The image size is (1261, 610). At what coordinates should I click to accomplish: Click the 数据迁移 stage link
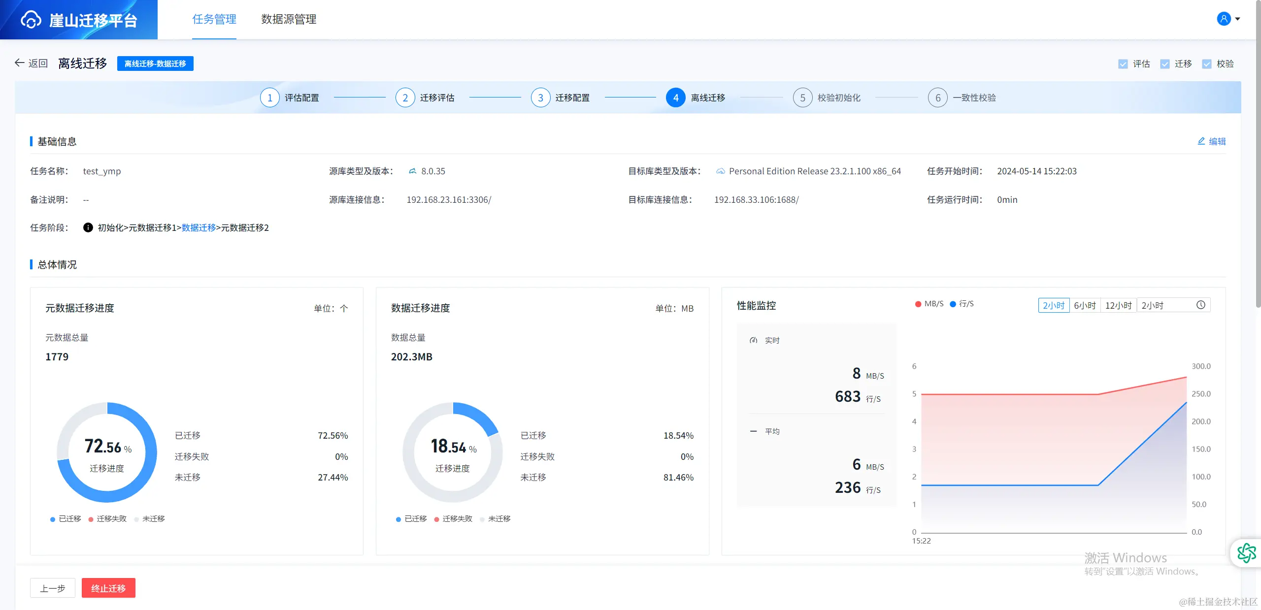tap(199, 227)
